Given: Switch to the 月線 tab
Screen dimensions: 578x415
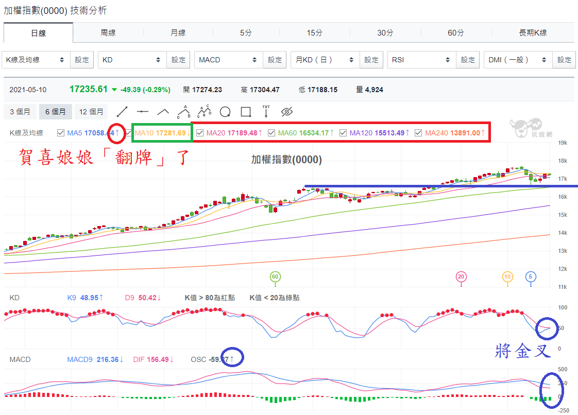Looking at the screenshot, I should point(178,33).
